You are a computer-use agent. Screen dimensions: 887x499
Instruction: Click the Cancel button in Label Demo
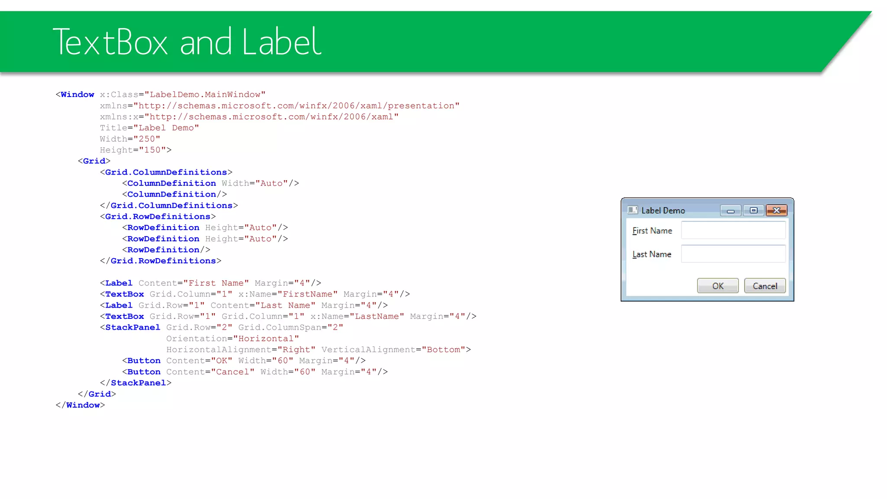point(765,286)
